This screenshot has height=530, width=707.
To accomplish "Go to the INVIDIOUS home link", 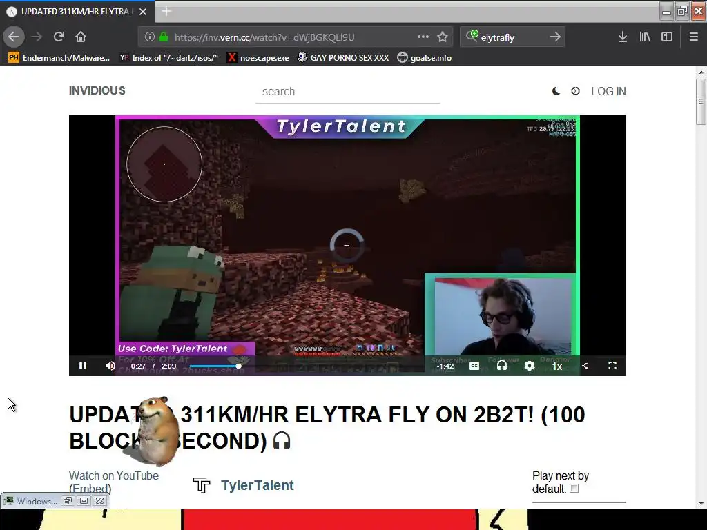I will pyautogui.click(x=97, y=90).
